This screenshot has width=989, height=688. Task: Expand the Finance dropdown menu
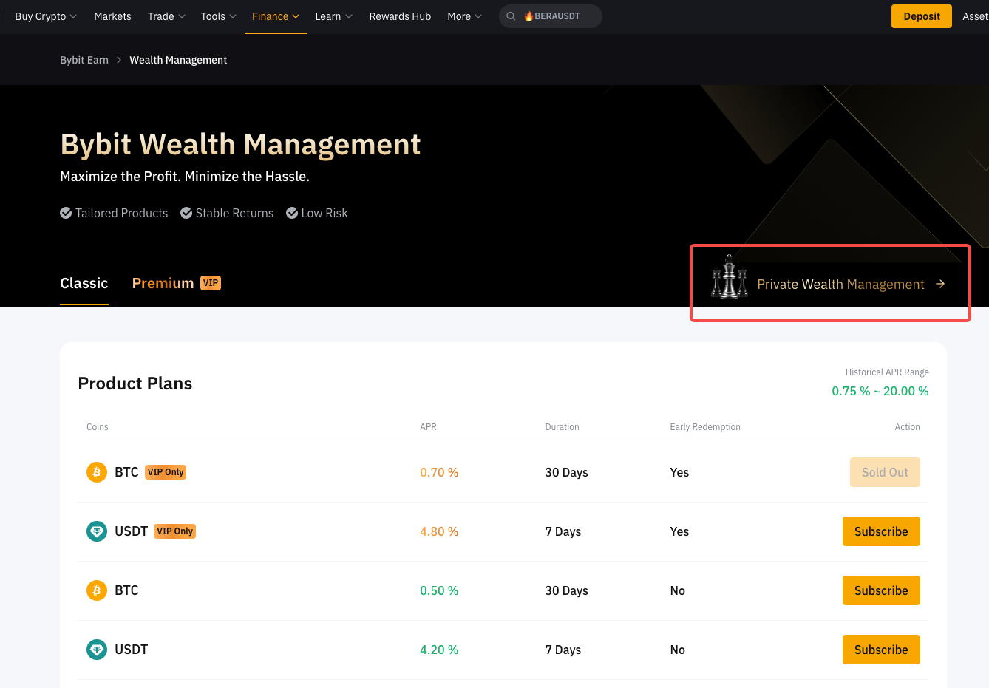[276, 16]
